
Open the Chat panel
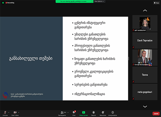point(74,113)
